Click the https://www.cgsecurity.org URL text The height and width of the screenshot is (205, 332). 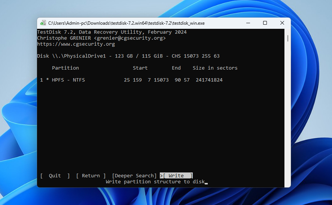[76, 44]
